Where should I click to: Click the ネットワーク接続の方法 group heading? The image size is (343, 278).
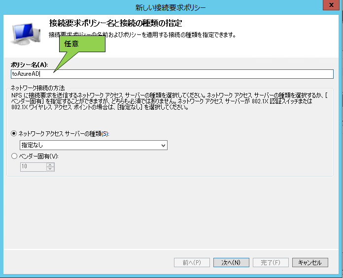pyautogui.click(x=37, y=88)
